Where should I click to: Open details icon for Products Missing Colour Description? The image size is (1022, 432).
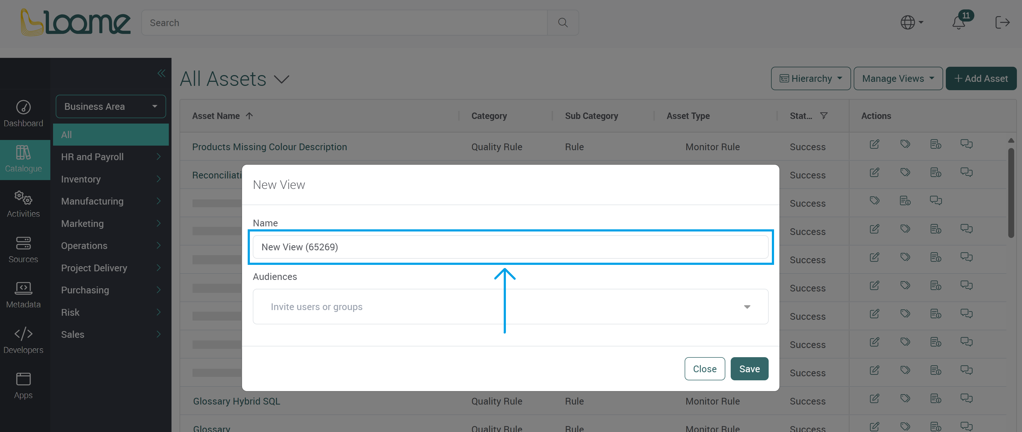pyautogui.click(x=936, y=144)
